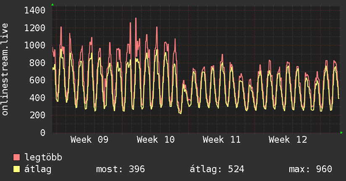Image resolution: width=346 pixels, height=181 pixels.
Task: Click the Week 12 axis label
Action: click(x=288, y=140)
